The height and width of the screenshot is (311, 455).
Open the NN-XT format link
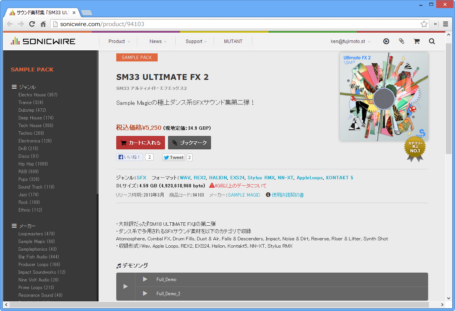(285, 177)
